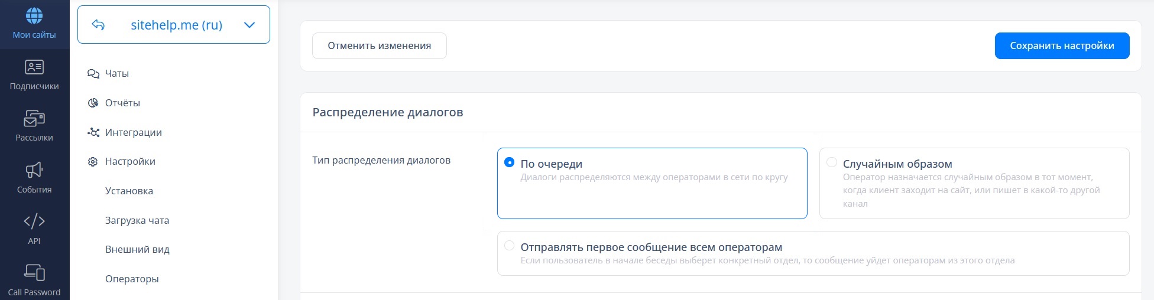Screen dimensions: 1154x300
Task: Select "По очереди" radio button
Action: coord(509,162)
